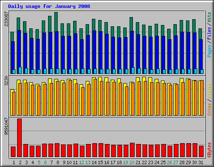Click the tall red KBytes bar for day 2
The image size is (214, 167).
point(19,138)
